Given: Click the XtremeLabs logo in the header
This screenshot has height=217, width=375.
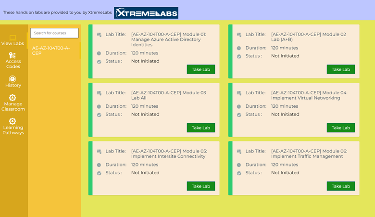Looking at the screenshot, I should pos(146,13).
